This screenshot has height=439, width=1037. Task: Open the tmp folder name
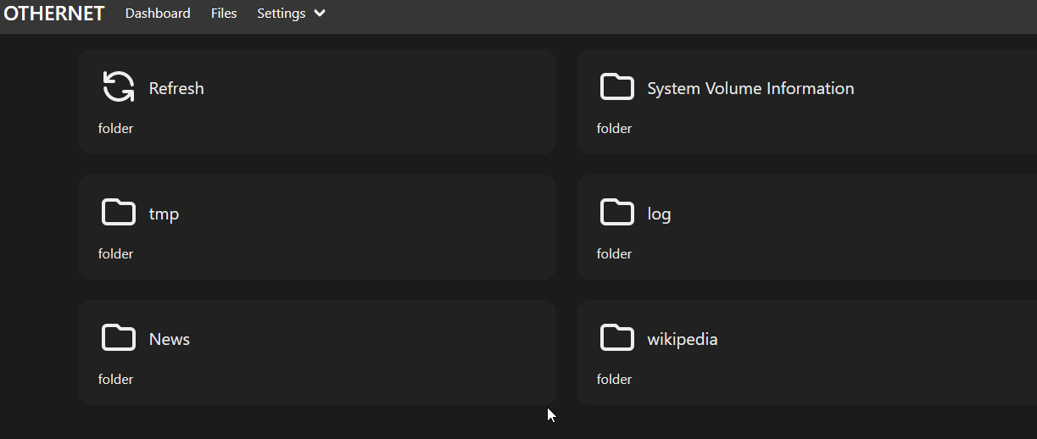164,214
